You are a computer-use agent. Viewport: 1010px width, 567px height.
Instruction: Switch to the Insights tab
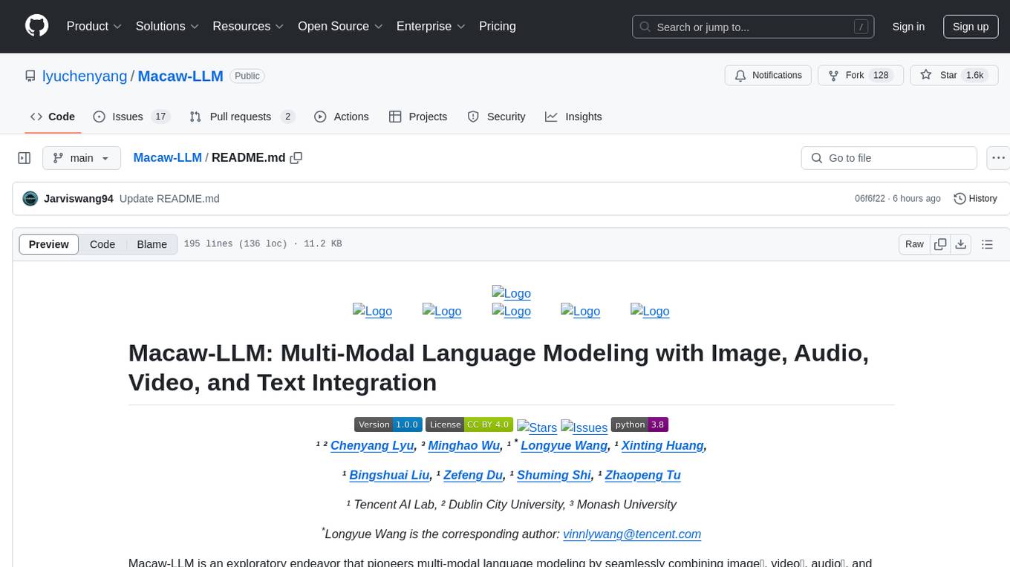573,117
